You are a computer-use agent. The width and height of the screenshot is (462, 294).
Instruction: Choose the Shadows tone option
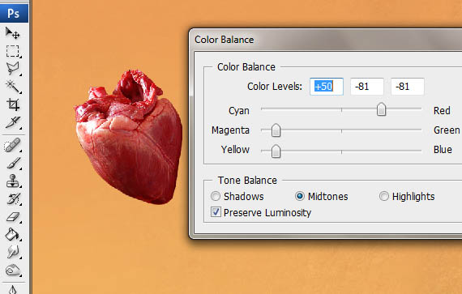click(237, 196)
